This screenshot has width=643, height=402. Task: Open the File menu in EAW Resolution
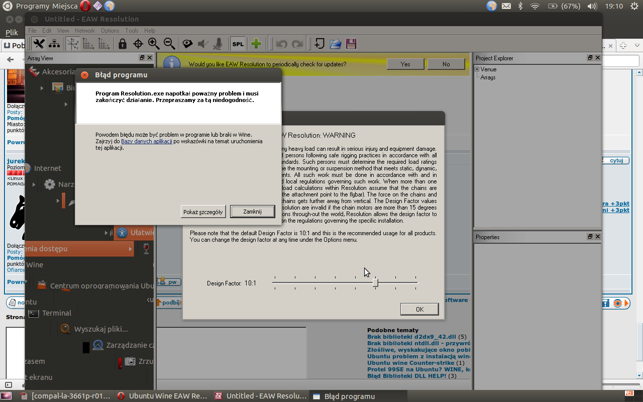tap(32, 31)
